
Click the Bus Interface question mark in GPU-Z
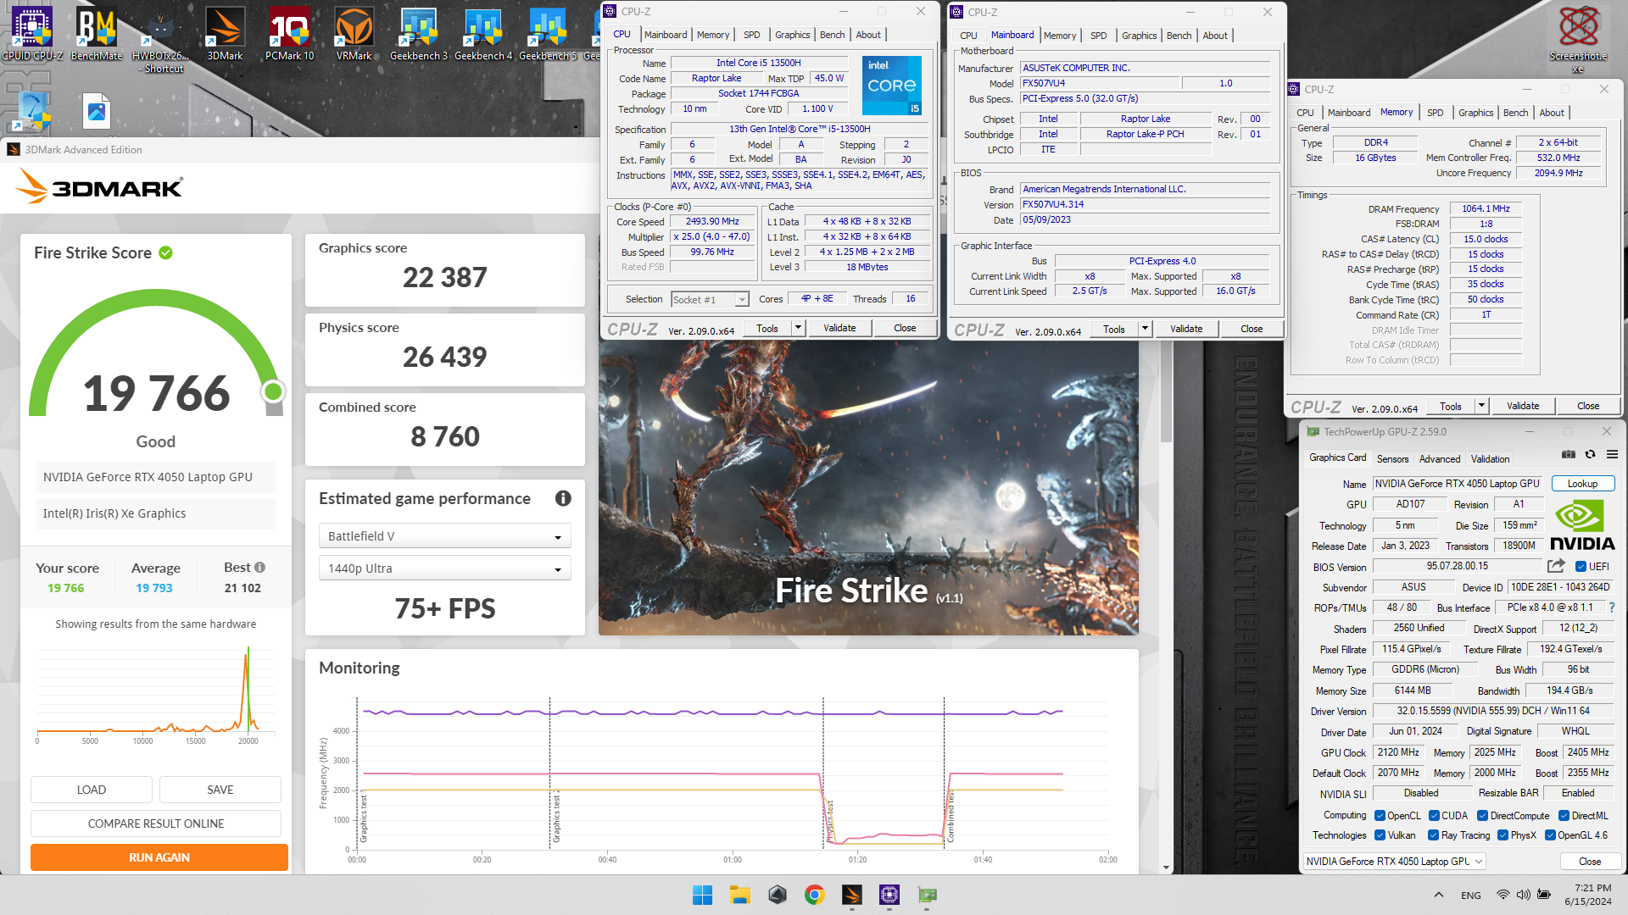click(1612, 607)
